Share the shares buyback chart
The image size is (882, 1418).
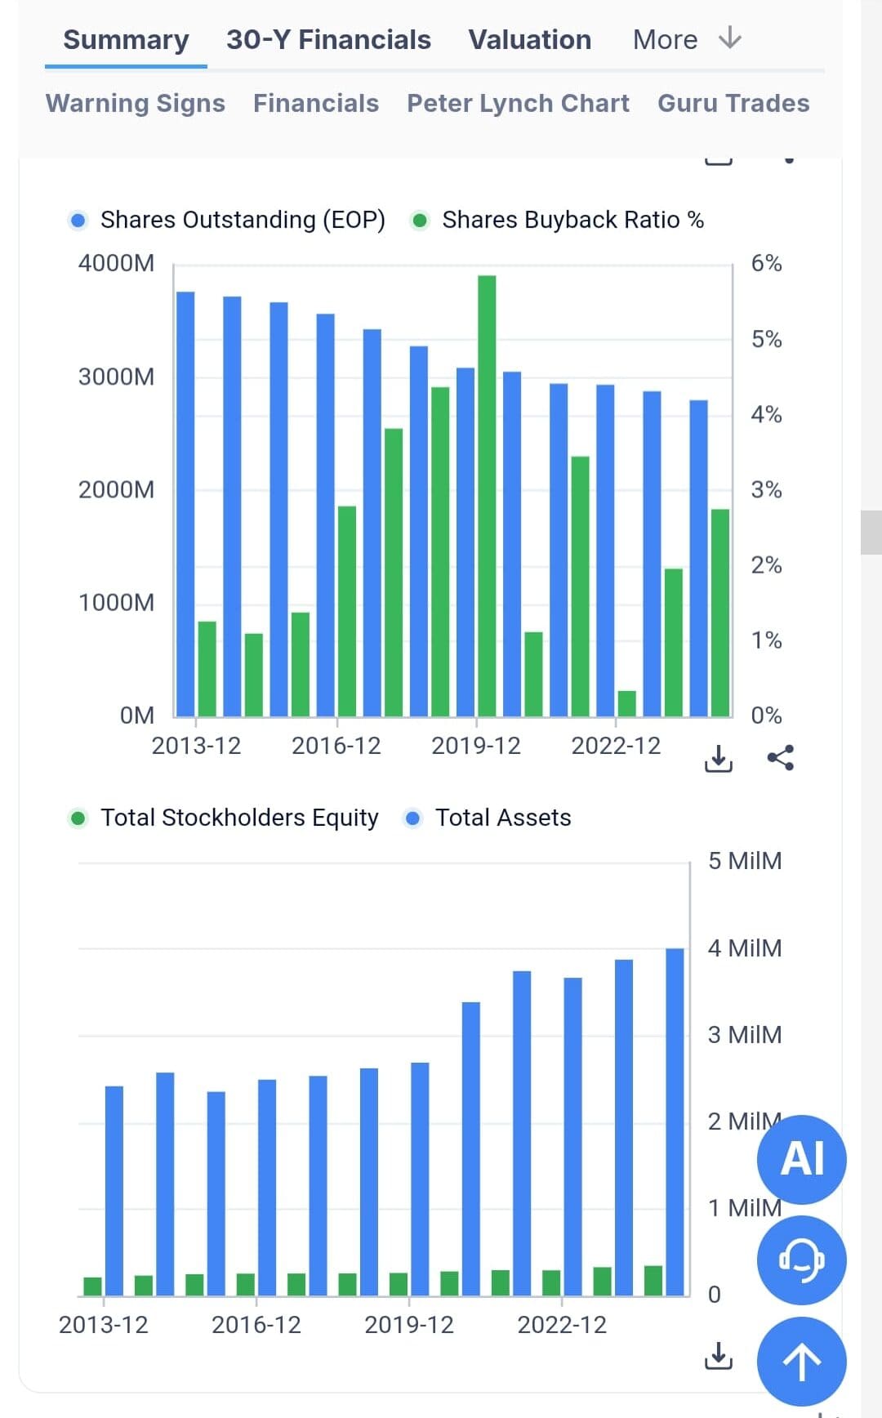pyautogui.click(x=781, y=759)
